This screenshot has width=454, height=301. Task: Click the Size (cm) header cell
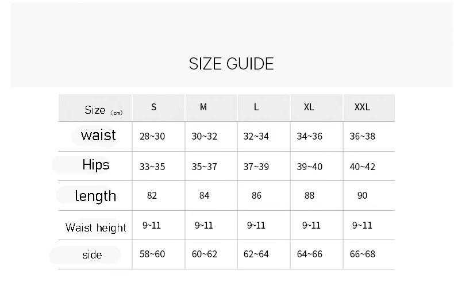click(103, 110)
